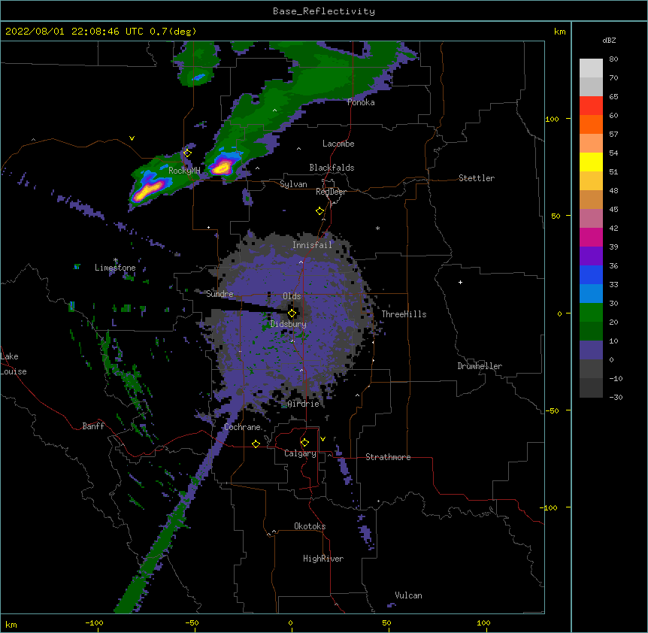Viewport: 648px width, 633px height.
Task: Click the Drumheller label
Action: (x=480, y=366)
